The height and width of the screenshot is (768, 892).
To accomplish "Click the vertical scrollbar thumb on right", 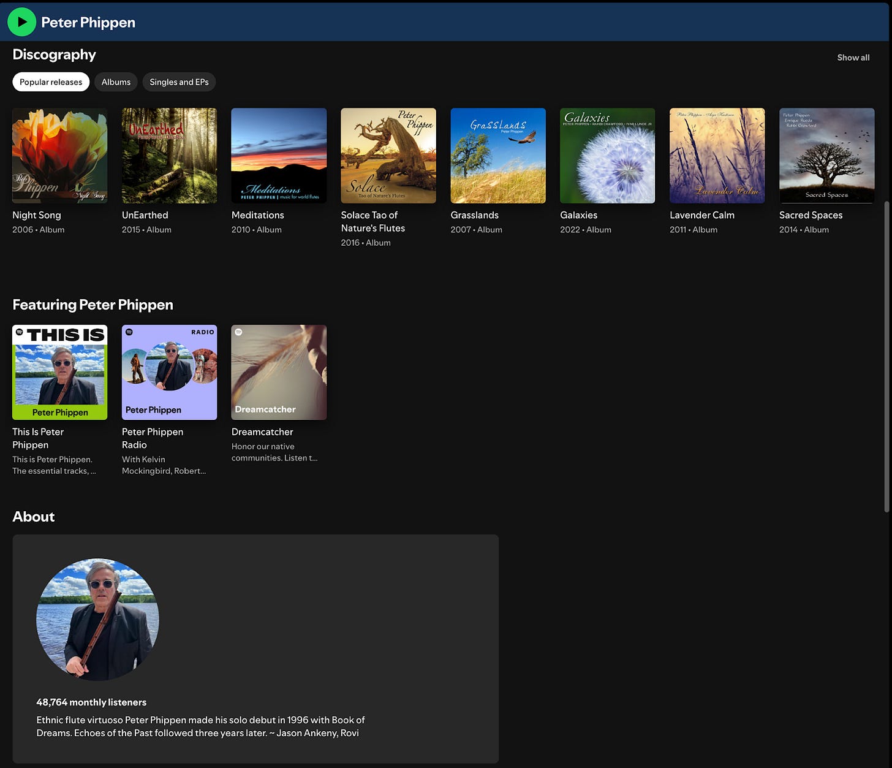I will point(886,357).
